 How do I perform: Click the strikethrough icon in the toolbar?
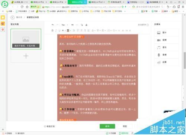74,30
